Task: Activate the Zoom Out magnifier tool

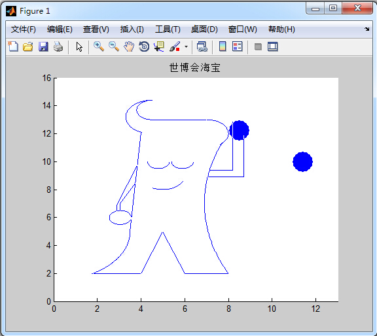Action: coord(114,46)
